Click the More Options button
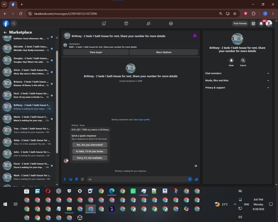Viewport: 278px width, 222px height. tap(163, 52)
